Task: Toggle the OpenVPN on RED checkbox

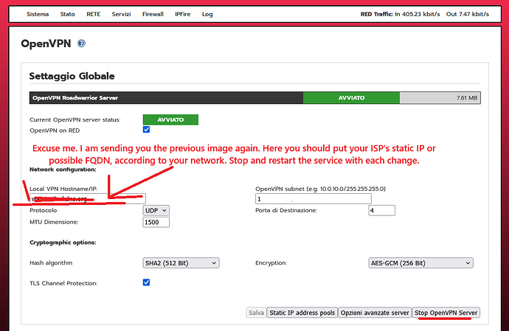Action: 146,130
